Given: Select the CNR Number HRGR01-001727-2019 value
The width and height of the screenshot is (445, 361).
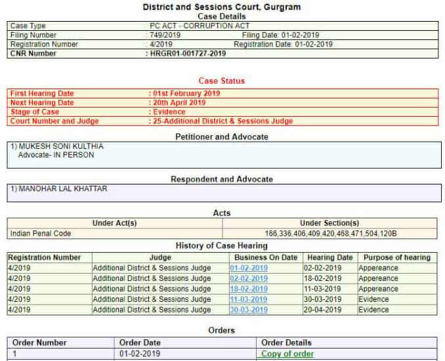Looking at the screenshot, I should coord(188,54).
